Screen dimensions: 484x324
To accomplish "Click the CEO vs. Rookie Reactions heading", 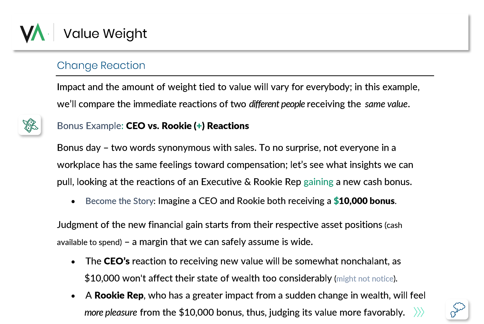I will click(x=187, y=126).
